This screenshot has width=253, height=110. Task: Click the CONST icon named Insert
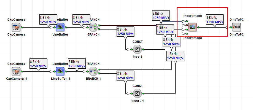coord(137,49)
